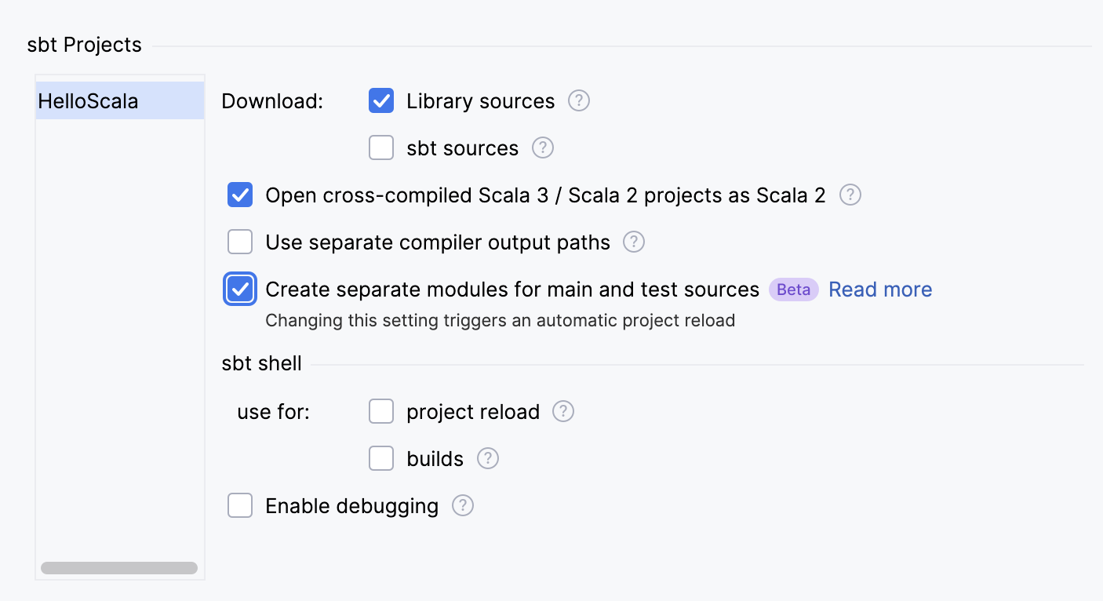Select HelloScala in sbt projects list
1103x601 pixels.
(x=88, y=101)
